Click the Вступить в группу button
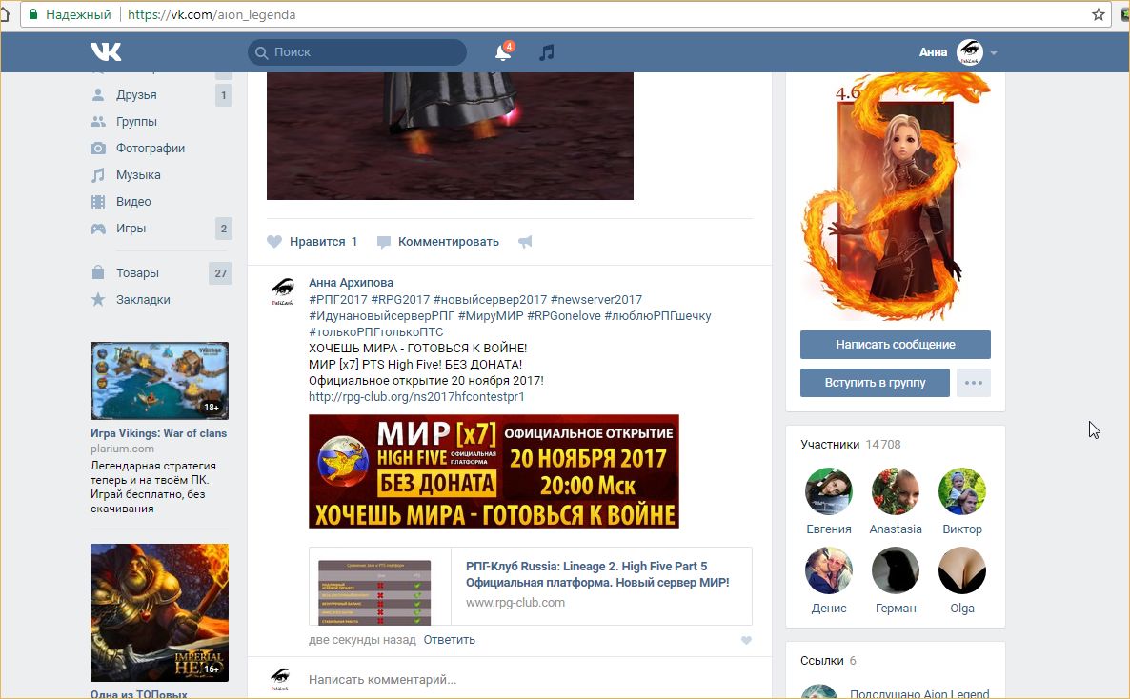Screen dimensions: 1130x699 [x=875, y=383]
